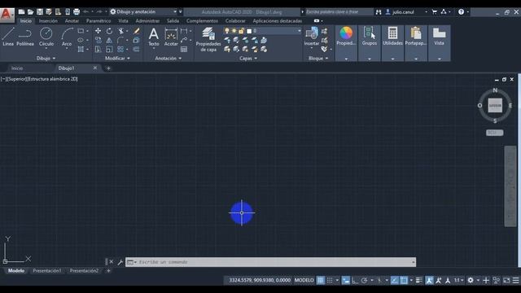Expand the Dibujo panel

pyautogui.click(x=46, y=58)
